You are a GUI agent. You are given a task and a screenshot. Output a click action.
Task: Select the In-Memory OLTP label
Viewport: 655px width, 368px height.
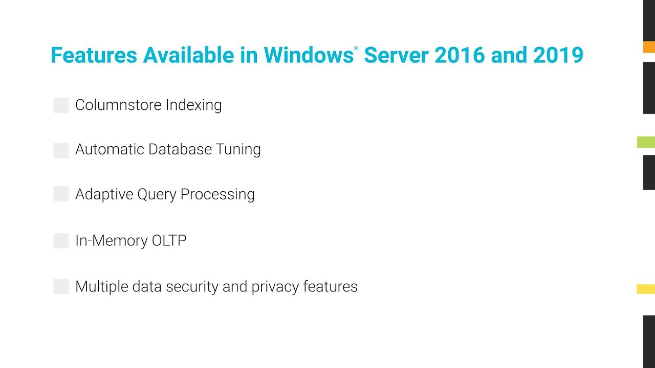pyautogui.click(x=130, y=241)
